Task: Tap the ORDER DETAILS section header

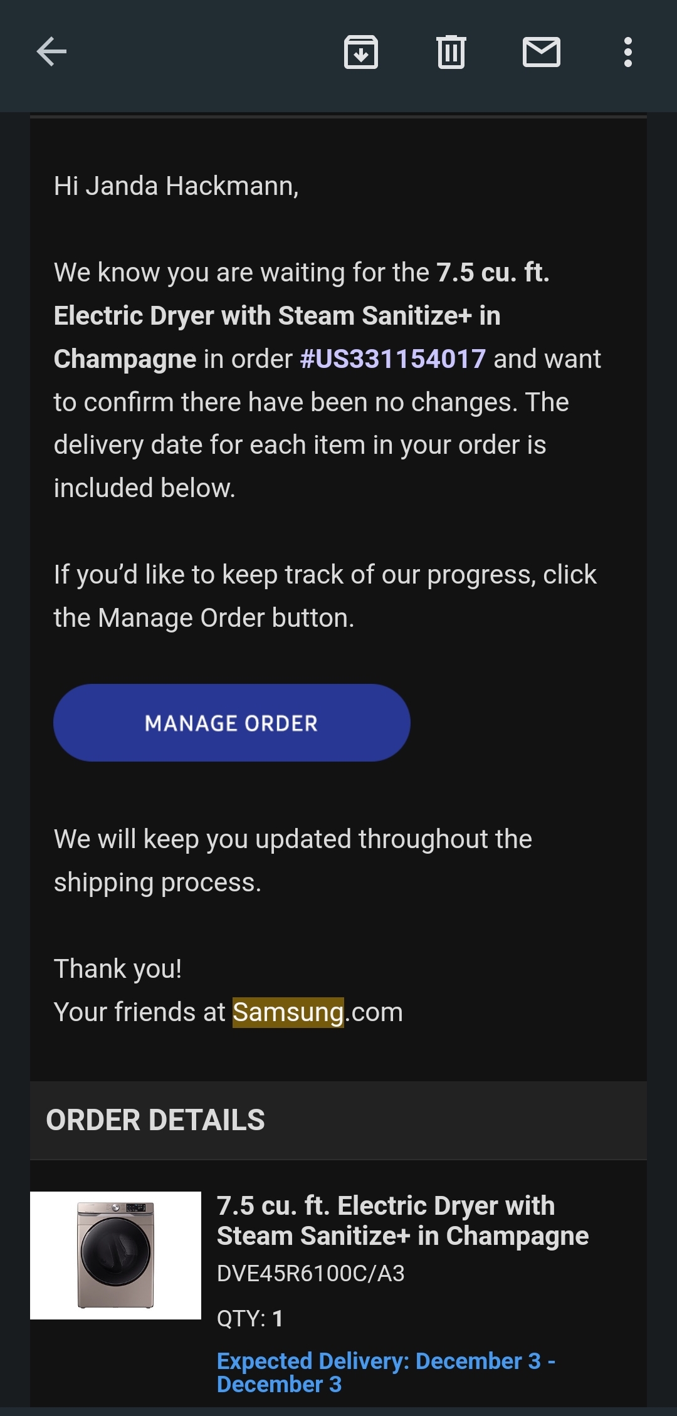Action: pos(155,1120)
